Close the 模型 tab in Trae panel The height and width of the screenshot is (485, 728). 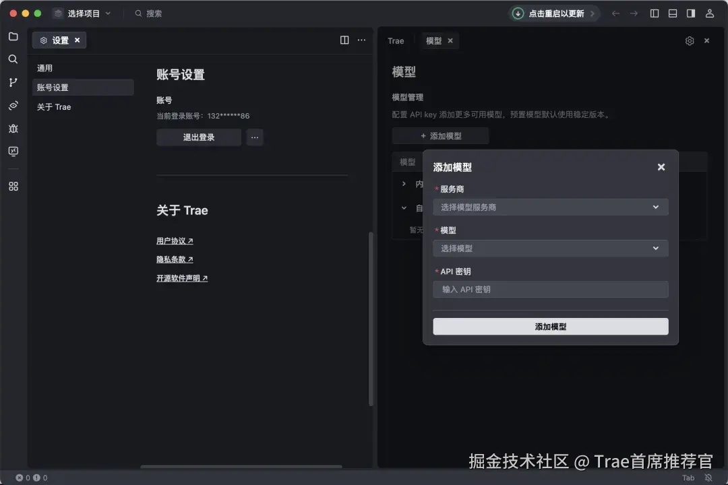coord(450,41)
